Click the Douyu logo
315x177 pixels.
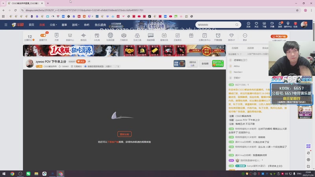click(18, 25)
